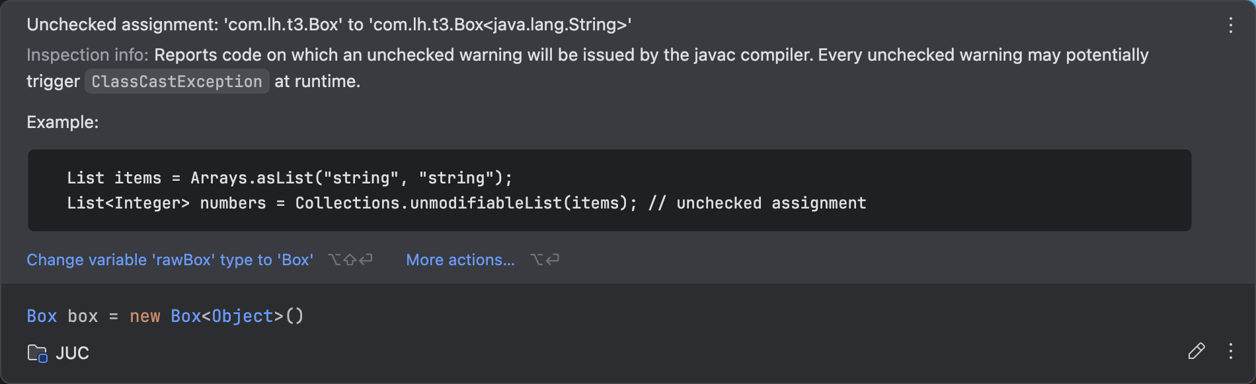This screenshot has height=384, width=1256.
Task: Click the Option-Shift-Enter shortcut hint
Action: click(x=350, y=259)
